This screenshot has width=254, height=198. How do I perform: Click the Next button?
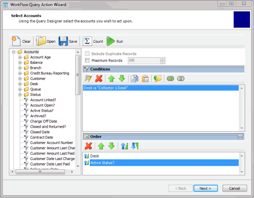tap(205, 188)
